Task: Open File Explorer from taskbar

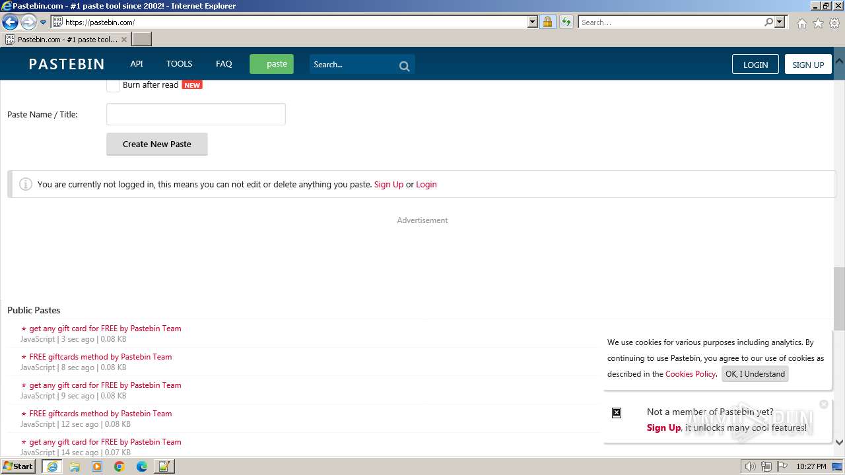Action: [75, 466]
